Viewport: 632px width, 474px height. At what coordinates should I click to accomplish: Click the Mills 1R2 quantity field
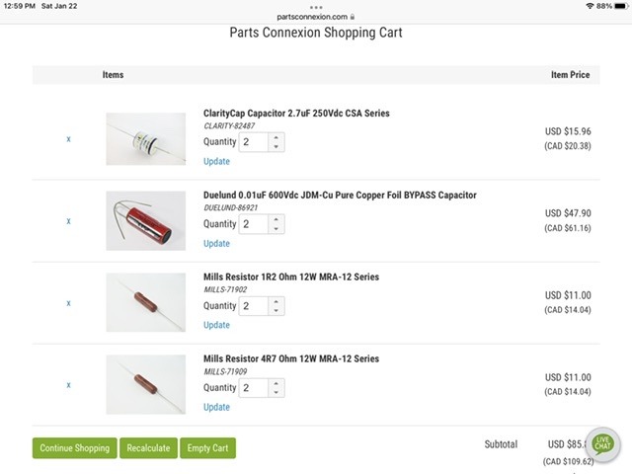[x=254, y=306]
